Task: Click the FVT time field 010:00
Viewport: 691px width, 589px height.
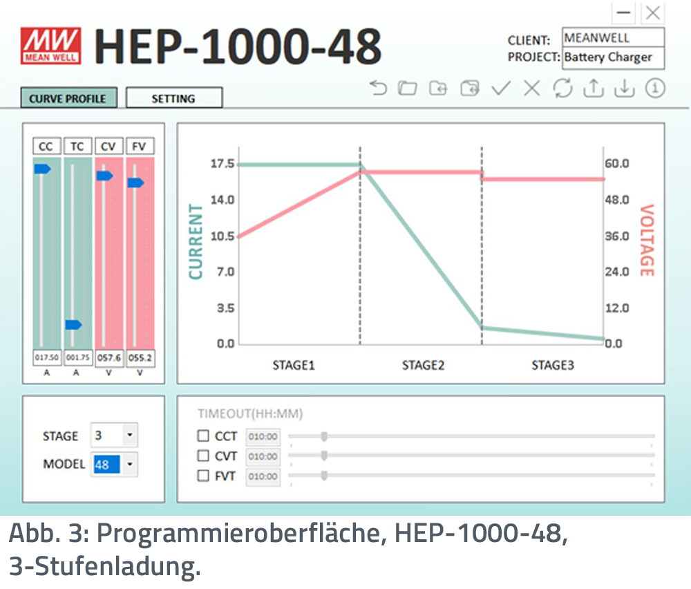Action: coord(263,476)
